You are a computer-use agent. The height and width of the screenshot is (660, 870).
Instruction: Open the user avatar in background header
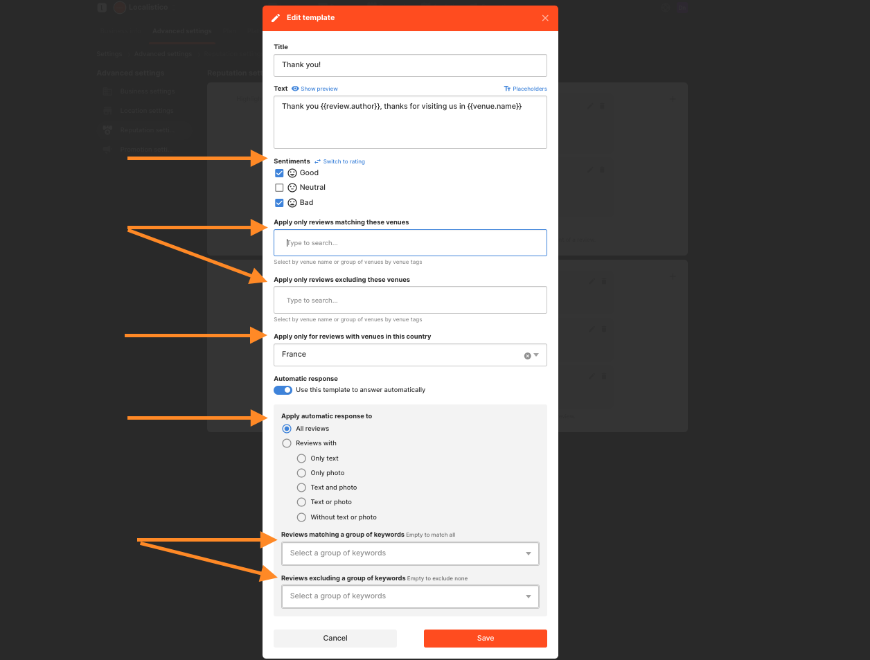(682, 8)
